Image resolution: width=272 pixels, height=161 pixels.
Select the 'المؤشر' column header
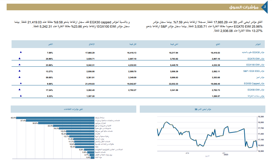[x=259, y=44]
